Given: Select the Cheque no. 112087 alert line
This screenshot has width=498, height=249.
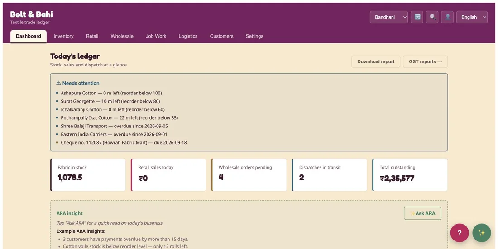Looking at the screenshot, I should 124,142.
